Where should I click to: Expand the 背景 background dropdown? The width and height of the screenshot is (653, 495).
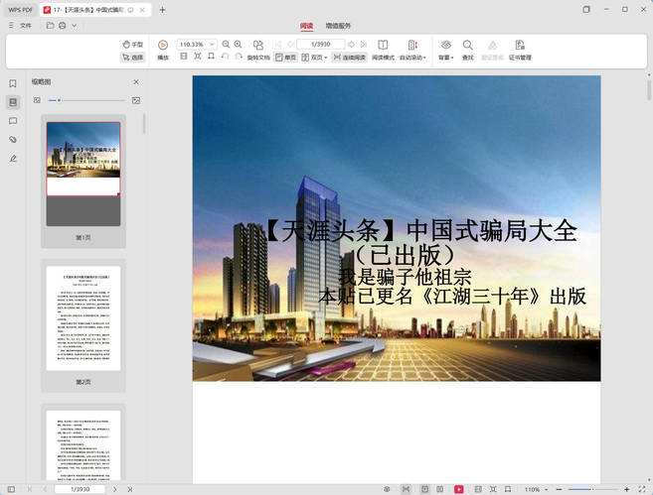[446, 58]
